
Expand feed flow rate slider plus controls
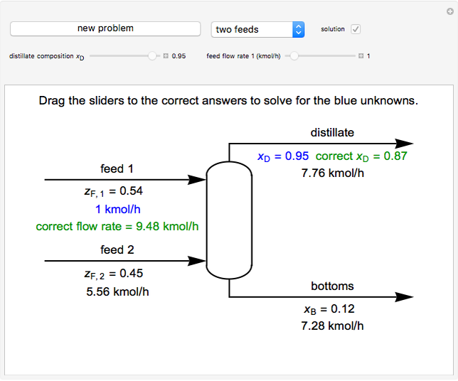coord(361,55)
